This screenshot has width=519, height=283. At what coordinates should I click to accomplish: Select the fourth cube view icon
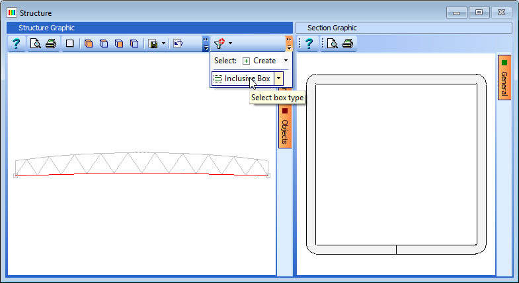coord(134,44)
